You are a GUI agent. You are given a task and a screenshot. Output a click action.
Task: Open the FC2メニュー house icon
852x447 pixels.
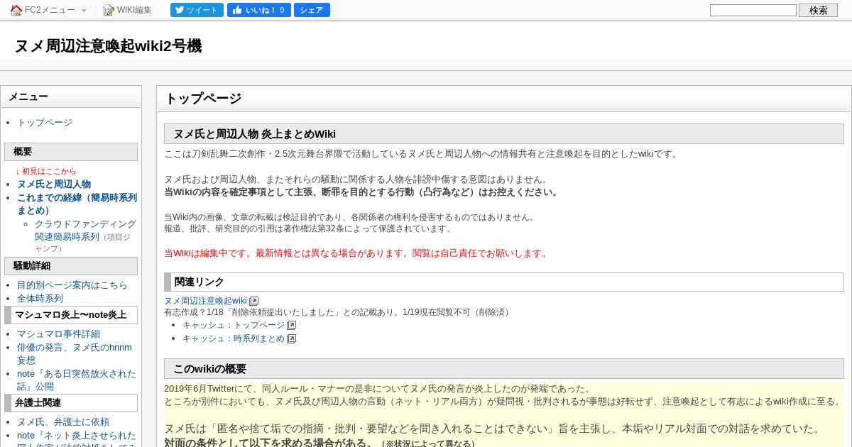click(16, 10)
